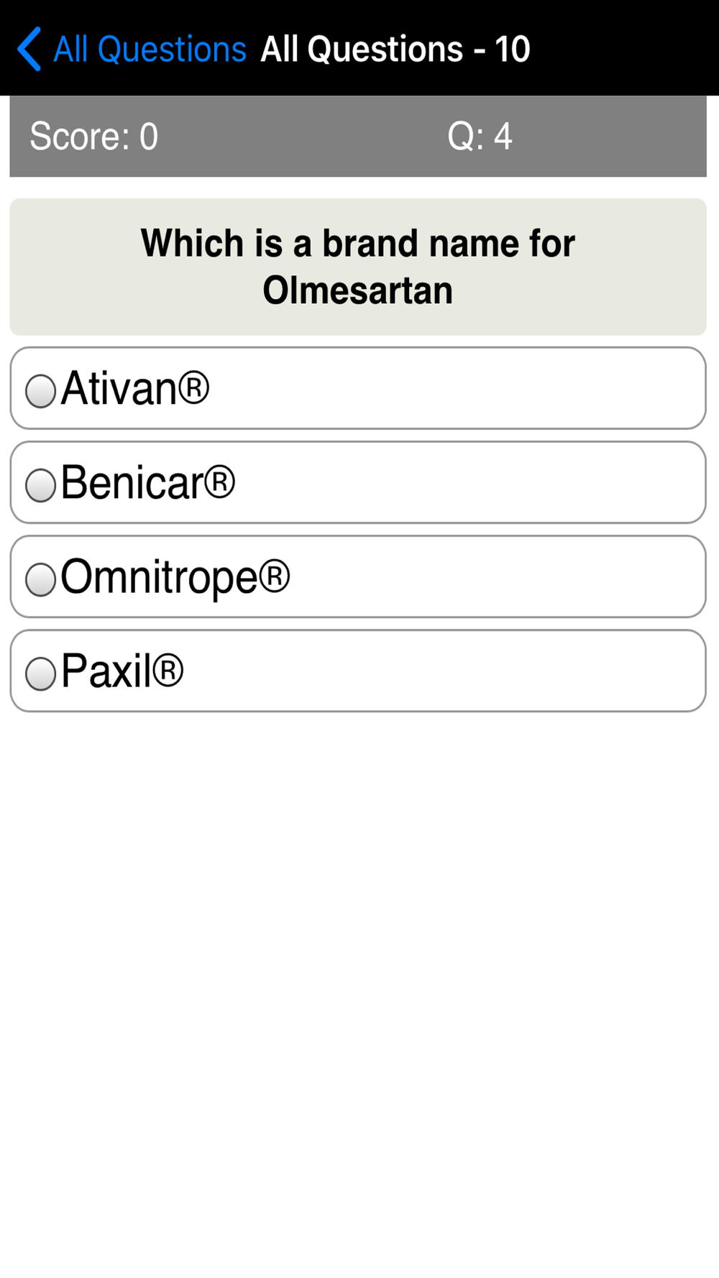
Task: Click the word Olmesartan in the question
Action: [358, 290]
